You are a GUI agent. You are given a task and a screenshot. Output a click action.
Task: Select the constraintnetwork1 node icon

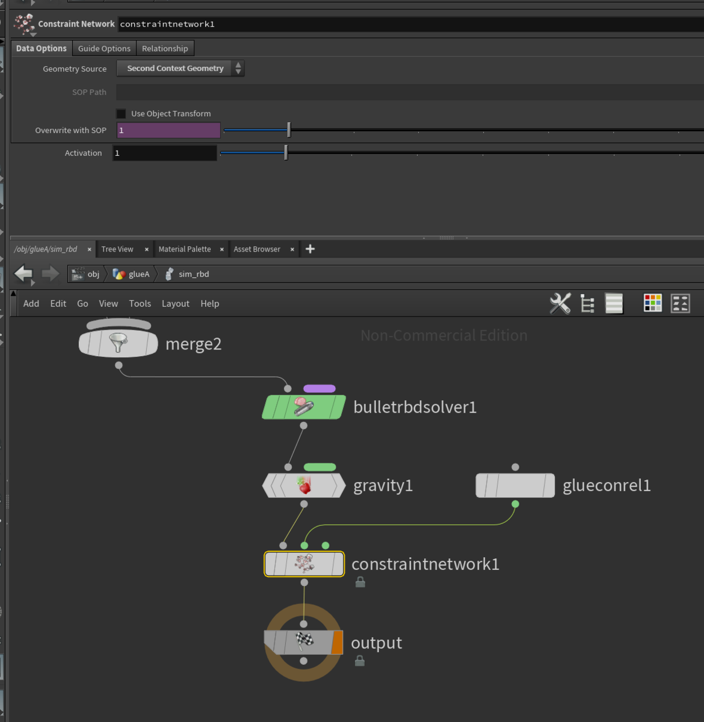pos(304,564)
